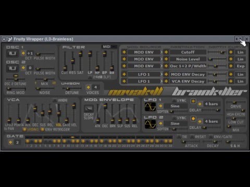Change LFO 2 waveform selector arrow
The image size is (250, 187).
[x=160, y=123]
